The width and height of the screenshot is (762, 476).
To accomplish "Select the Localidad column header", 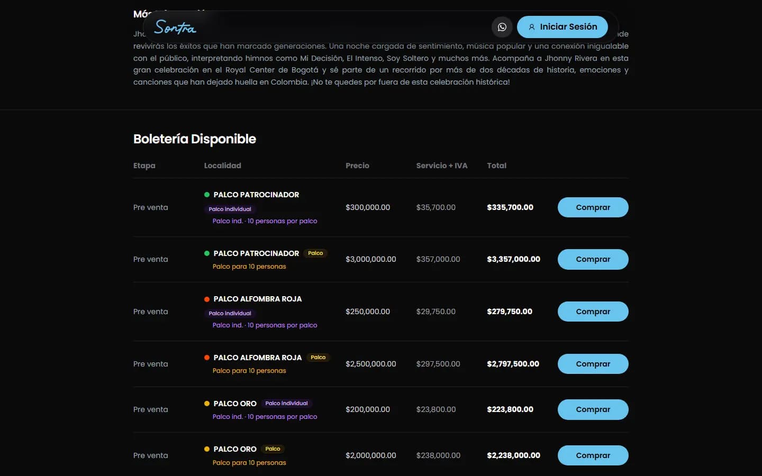I will coord(222,166).
